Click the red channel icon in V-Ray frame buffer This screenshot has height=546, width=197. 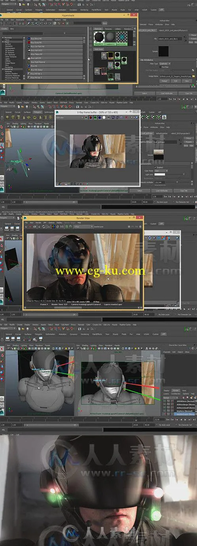pos(91,117)
